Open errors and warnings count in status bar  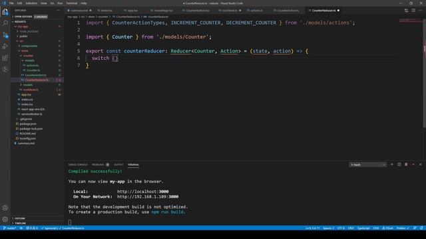point(32,228)
